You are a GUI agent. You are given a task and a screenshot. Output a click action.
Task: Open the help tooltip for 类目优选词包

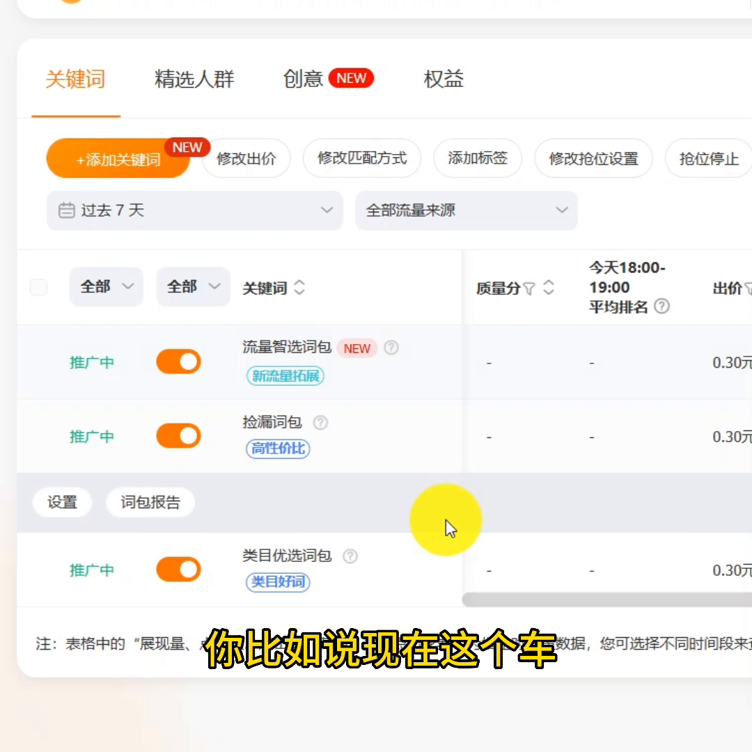coord(350,556)
